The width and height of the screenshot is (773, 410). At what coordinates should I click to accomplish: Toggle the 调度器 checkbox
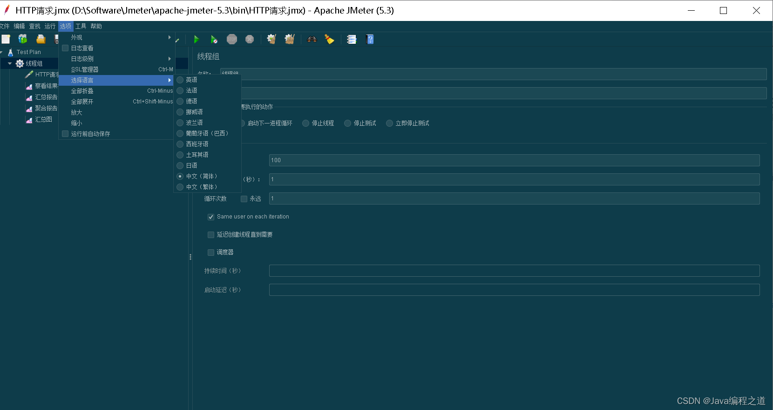point(211,253)
